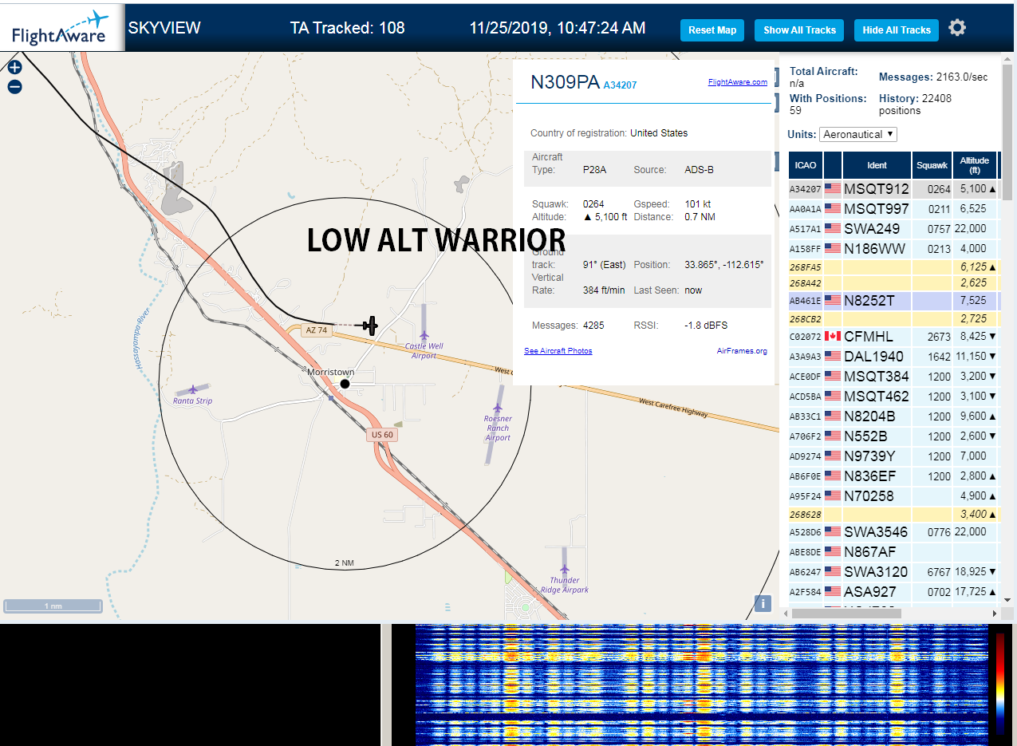Screen dimensions: 1017x746
Task: Select the SWA3546 aircraft row
Action: [x=893, y=532]
